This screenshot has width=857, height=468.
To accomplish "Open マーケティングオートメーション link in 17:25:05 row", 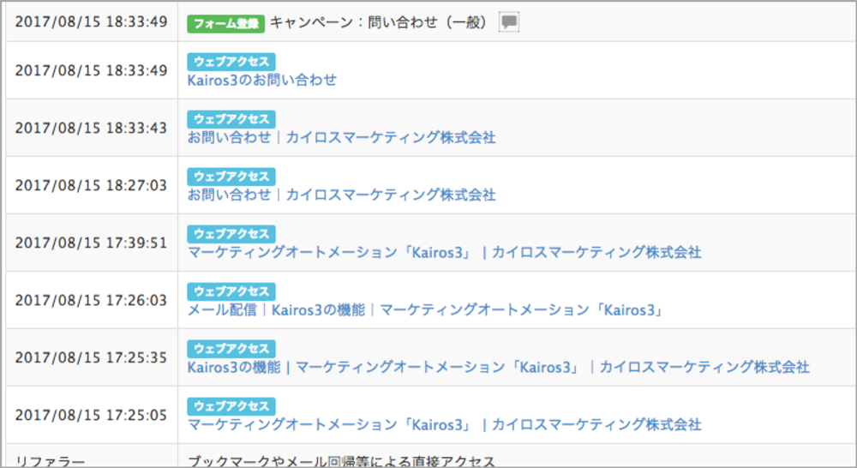I will [x=444, y=424].
